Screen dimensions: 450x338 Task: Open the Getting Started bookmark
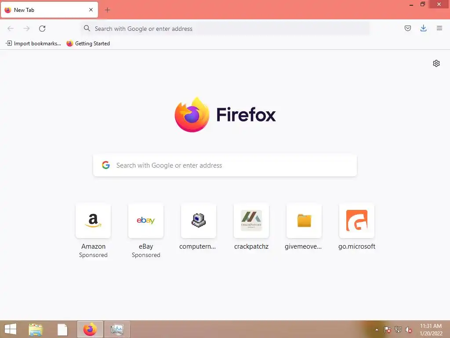pyautogui.click(x=88, y=44)
